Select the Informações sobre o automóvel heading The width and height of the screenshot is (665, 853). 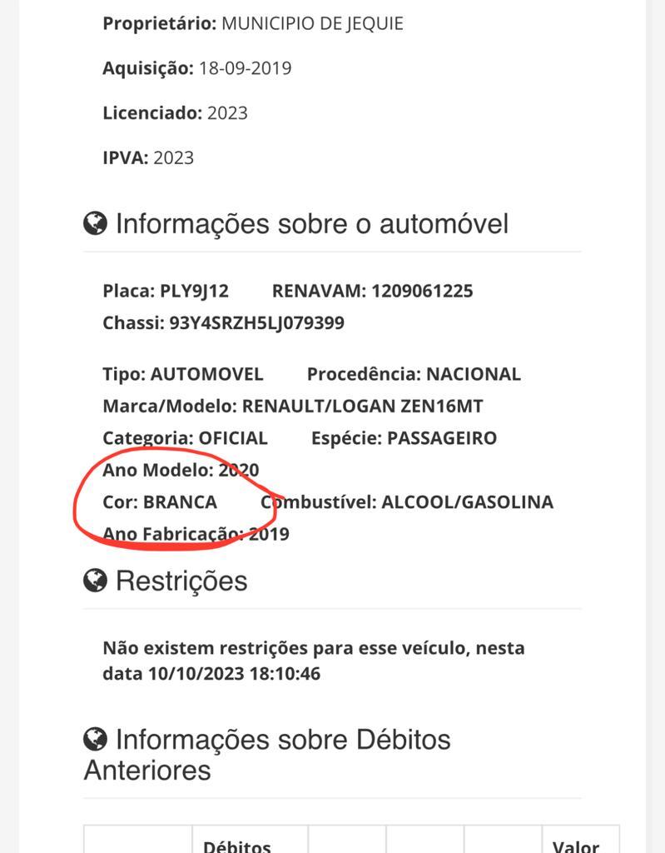[311, 224]
